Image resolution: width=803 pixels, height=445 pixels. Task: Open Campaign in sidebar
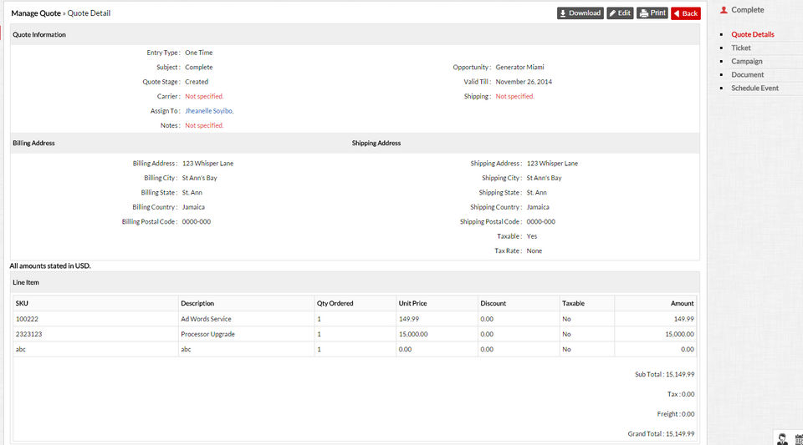(x=747, y=61)
